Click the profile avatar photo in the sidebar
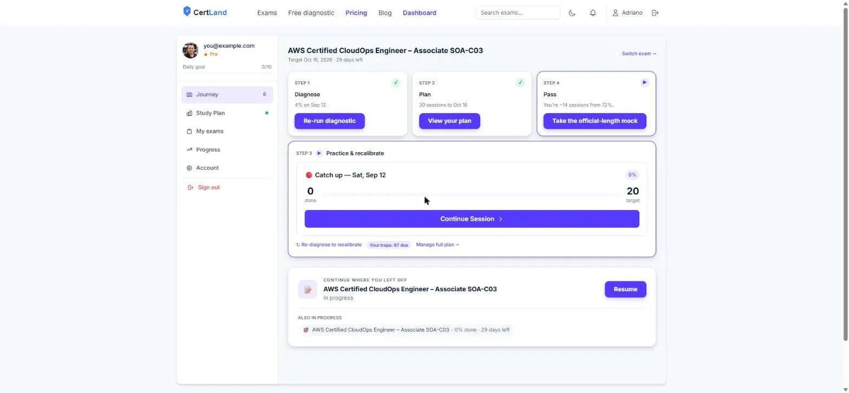 tap(190, 50)
